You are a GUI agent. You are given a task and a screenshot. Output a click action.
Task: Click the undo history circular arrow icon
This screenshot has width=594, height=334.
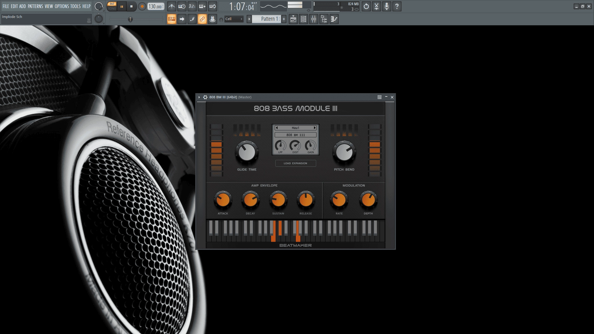pyautogui.click(x=366, y=6)
